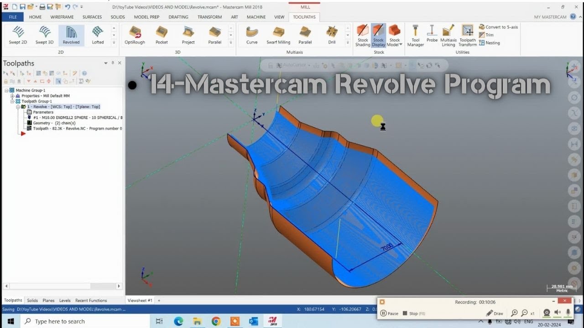
Task: Click the Undo icon in title bar
Action: [68, 7]
